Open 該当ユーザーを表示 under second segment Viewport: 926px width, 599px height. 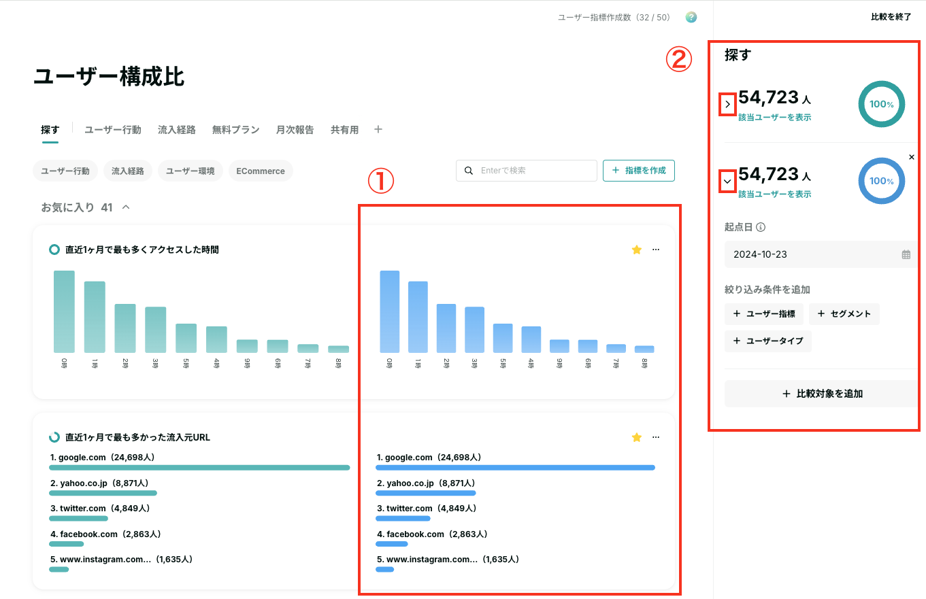pyautogui.click(x=774, y=194)
